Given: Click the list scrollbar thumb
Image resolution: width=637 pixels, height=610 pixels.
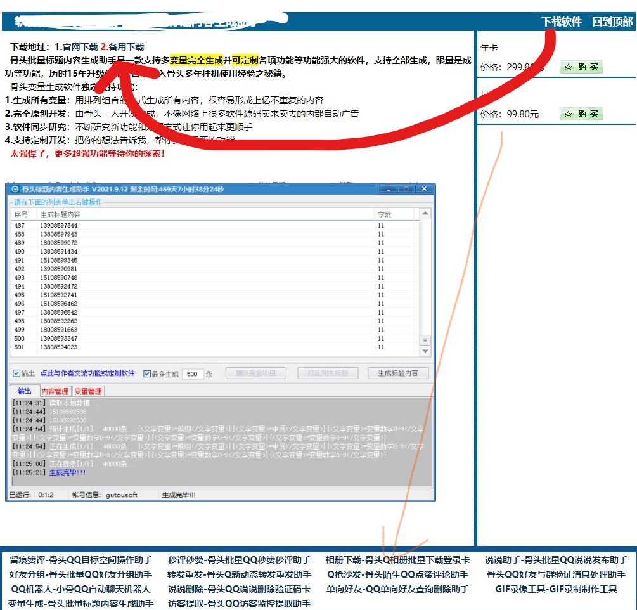Looking at the screenshot, I should point(425,340).
